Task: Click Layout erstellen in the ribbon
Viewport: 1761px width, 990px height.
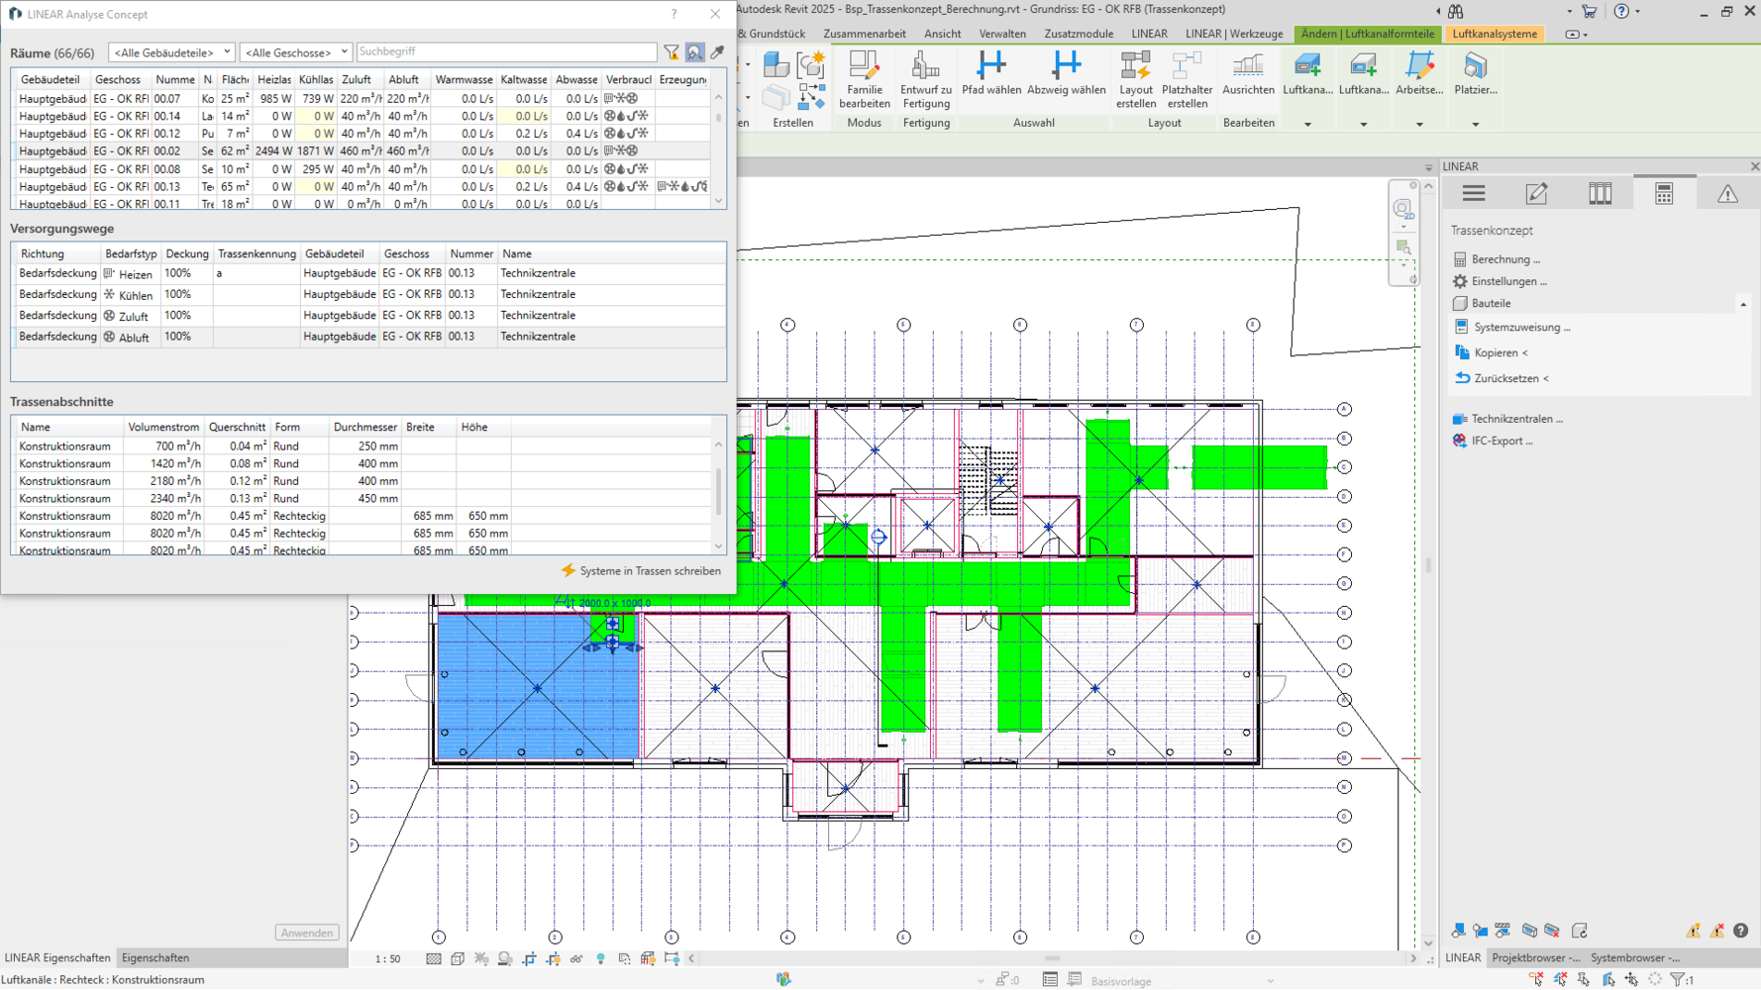Action: [1135, 79]
